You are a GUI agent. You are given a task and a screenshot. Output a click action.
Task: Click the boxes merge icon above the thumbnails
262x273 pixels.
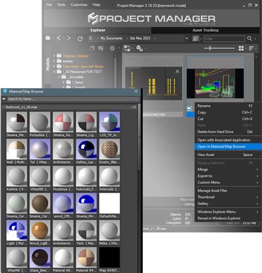(139, 48)
